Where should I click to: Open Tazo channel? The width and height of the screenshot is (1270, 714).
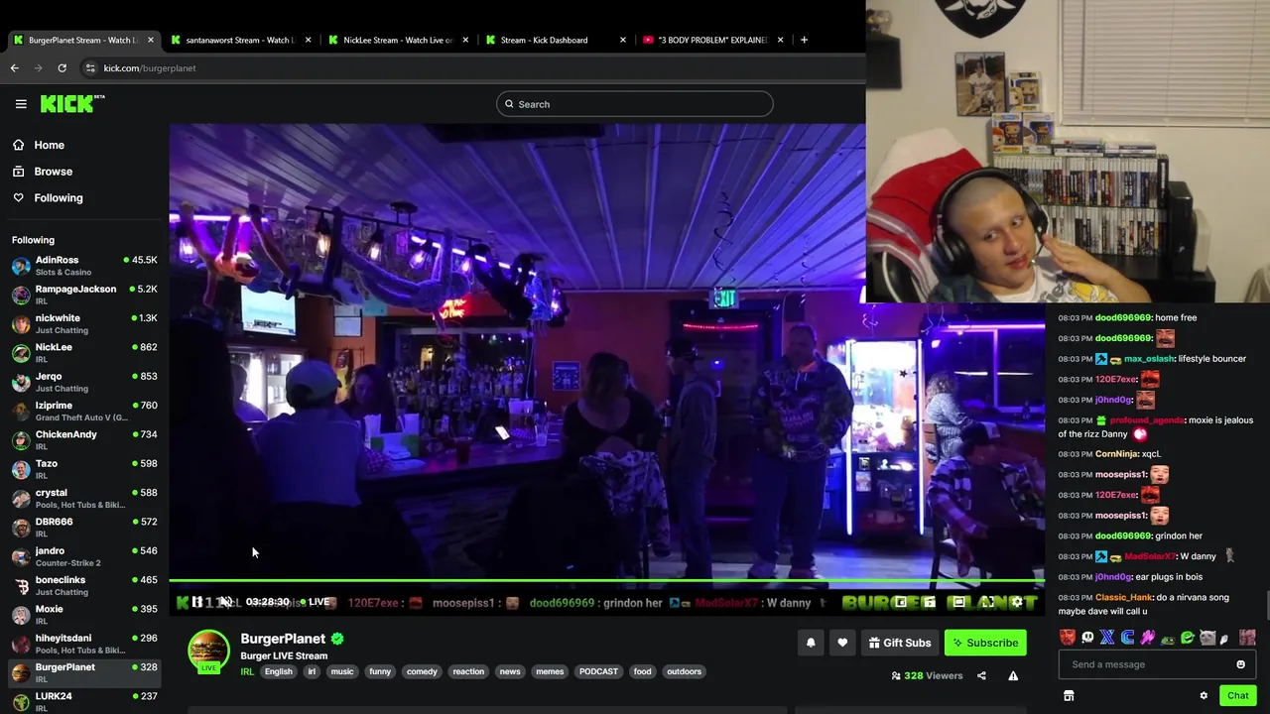[84, 469]
